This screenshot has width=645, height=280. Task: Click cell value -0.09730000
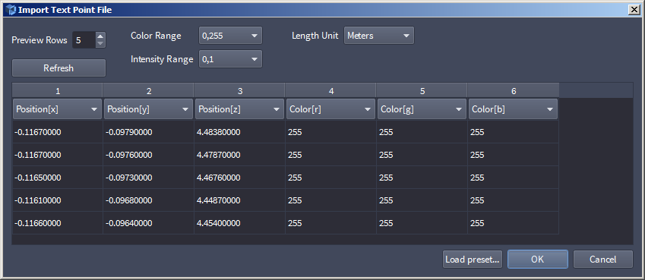(148, 178)
